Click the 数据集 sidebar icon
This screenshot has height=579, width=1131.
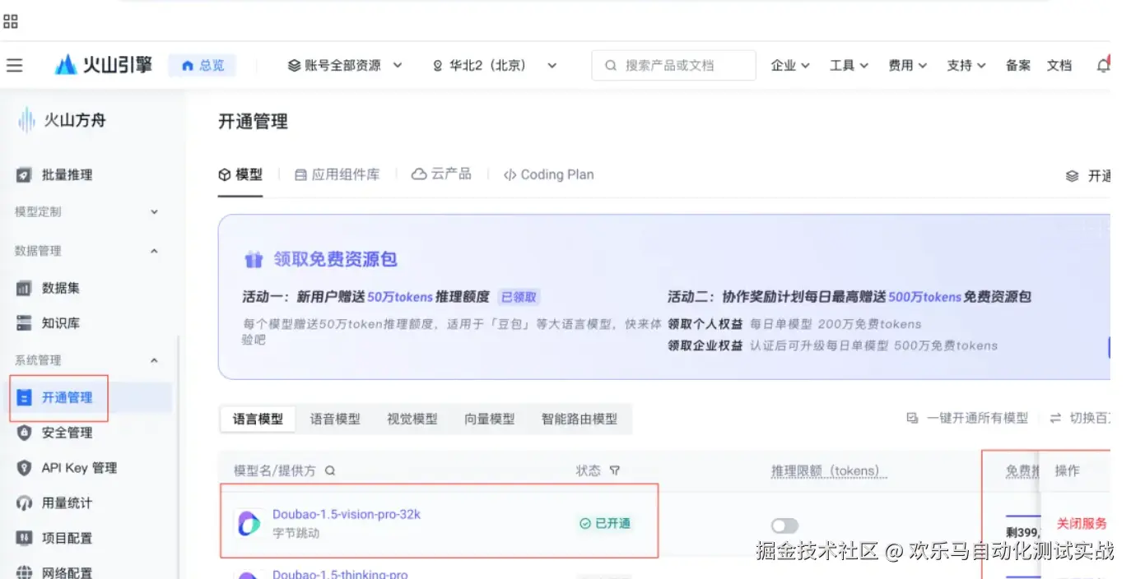coord(24,288)
